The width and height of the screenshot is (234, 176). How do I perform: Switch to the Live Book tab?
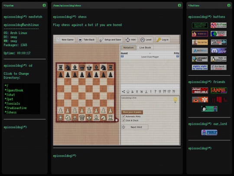click(145, 48)
